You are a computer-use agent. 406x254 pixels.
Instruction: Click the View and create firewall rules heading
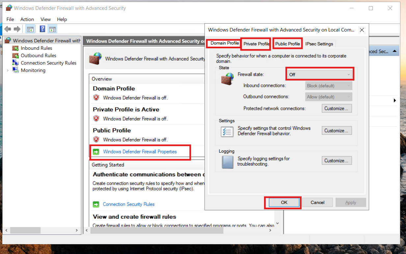coord(134,217)
